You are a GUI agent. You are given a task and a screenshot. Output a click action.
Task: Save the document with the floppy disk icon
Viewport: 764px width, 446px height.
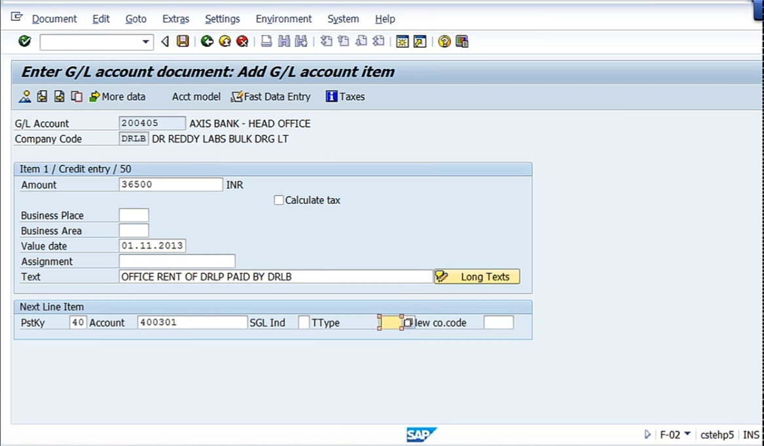183,41
